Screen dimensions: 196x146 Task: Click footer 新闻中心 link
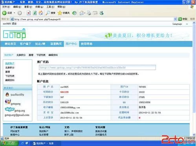[15, 135]
